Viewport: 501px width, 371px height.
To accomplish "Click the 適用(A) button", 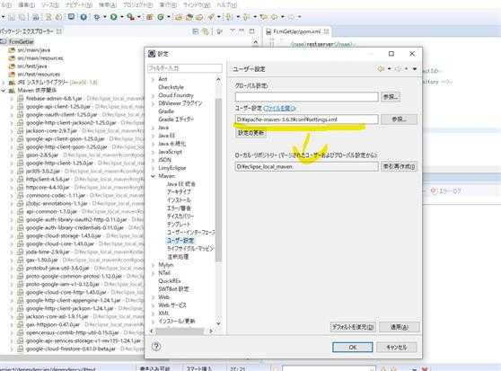I will [x=399, y=327].
